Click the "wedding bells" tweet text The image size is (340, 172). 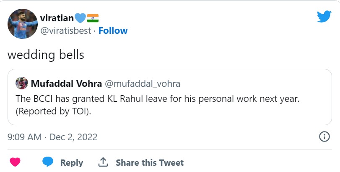pyautogui.click(x=46, y=55)
